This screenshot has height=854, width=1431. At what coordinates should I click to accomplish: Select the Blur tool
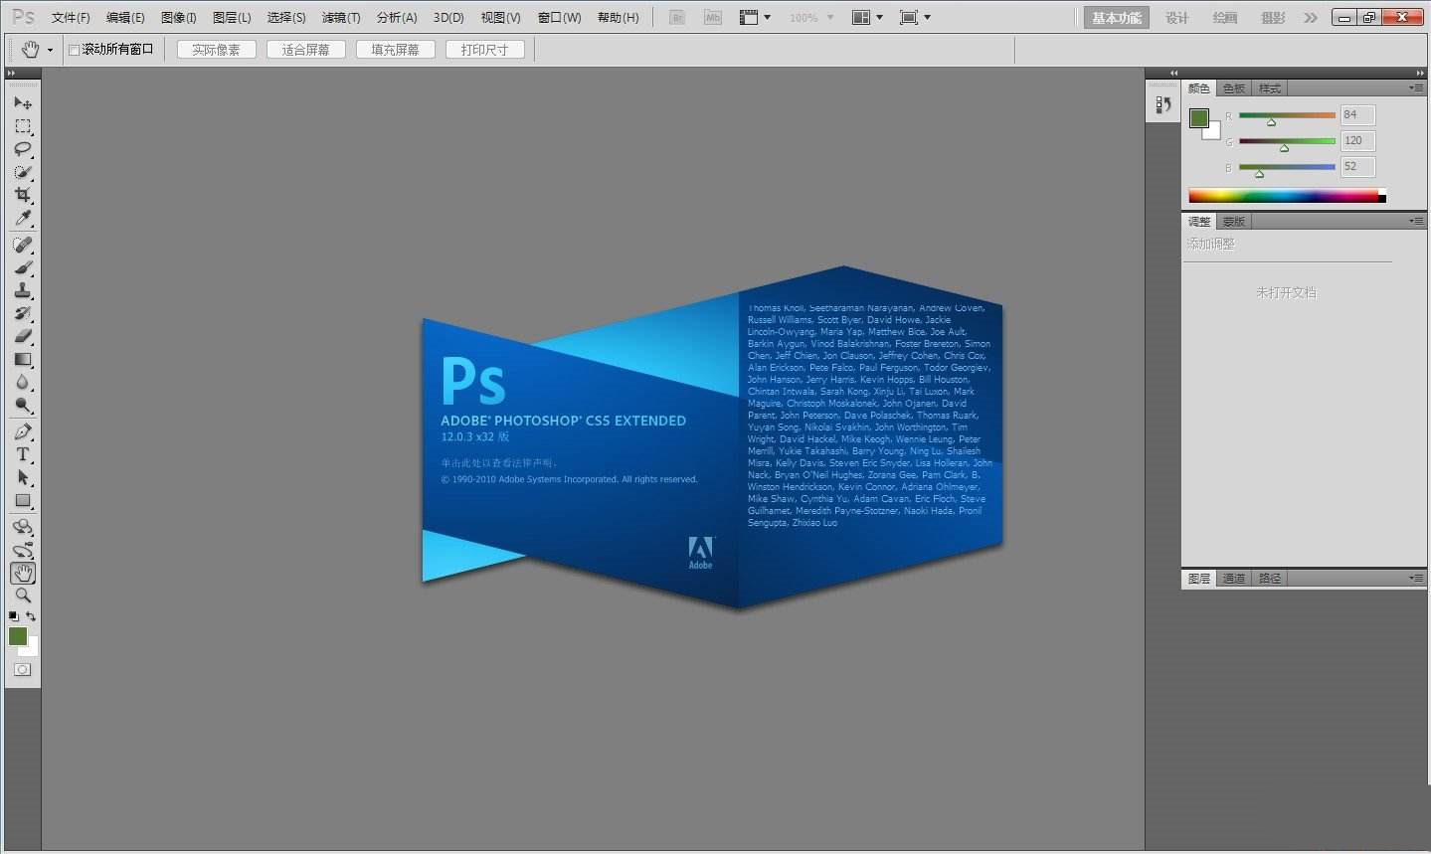[x=23, y=382]
